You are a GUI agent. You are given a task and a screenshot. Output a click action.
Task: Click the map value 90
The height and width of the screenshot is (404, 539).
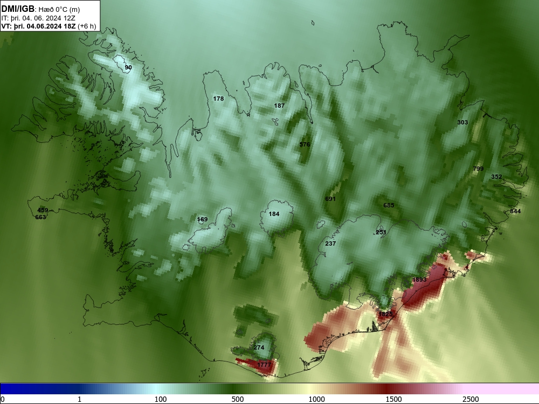tap(128, 67)
